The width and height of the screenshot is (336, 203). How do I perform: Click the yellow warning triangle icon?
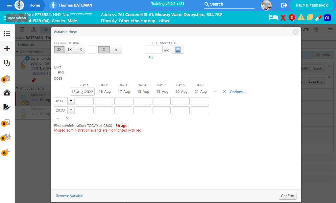pos(301,17)
